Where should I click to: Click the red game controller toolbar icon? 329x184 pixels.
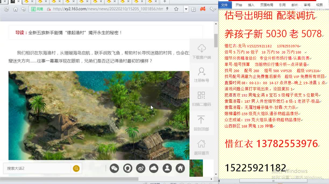coord(203,9)
